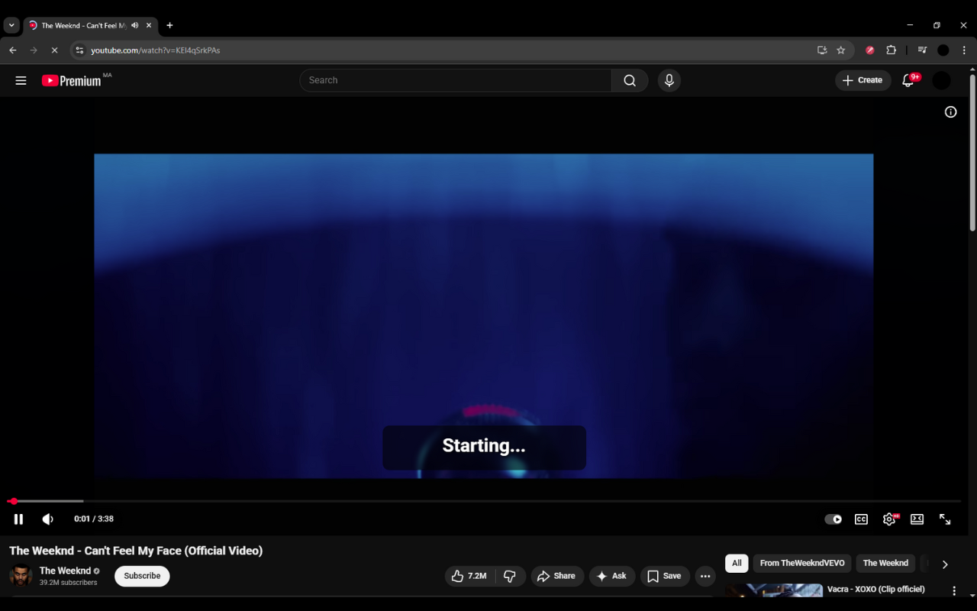Close The Weeknd tab
This screenshot has height=611, width=977.
click(149, 25)
